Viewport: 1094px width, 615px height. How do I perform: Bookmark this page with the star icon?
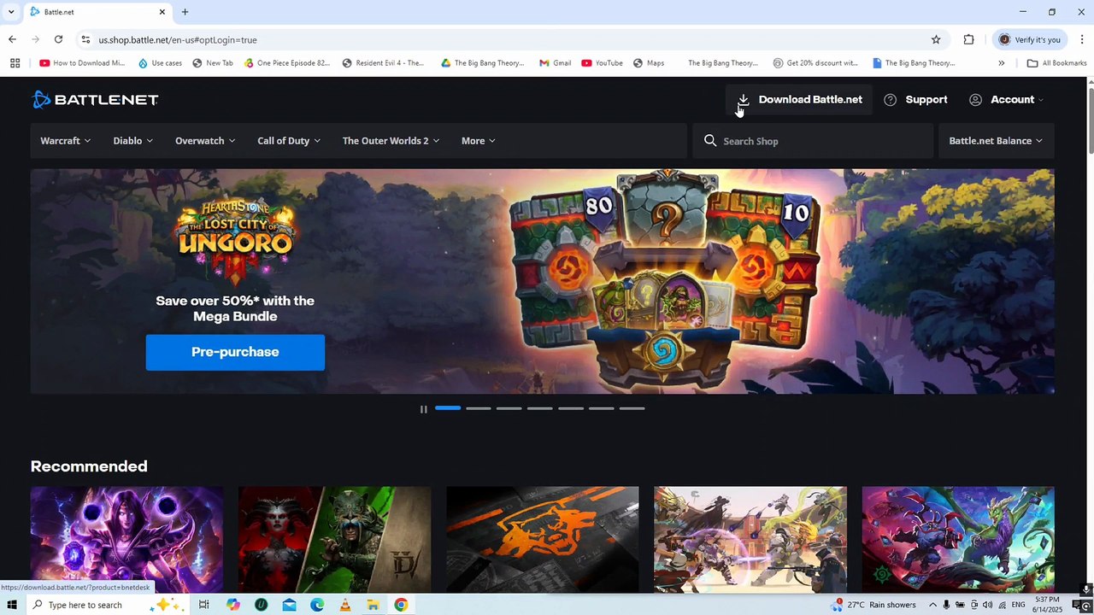click(x=936, y=39)
